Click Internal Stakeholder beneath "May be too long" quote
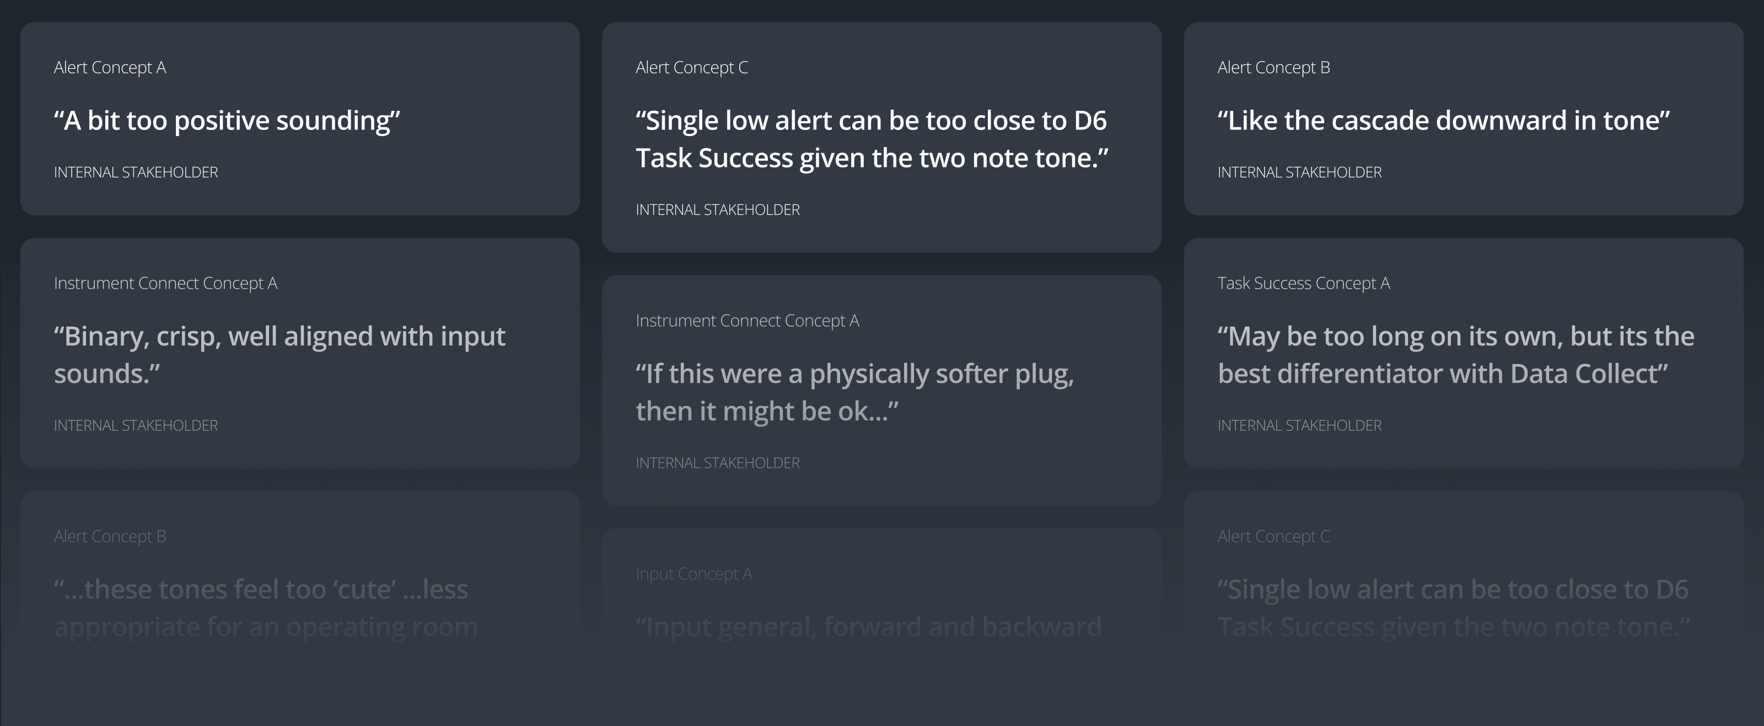Viewport: 1764px width, 726px height. coord(1299,426)
